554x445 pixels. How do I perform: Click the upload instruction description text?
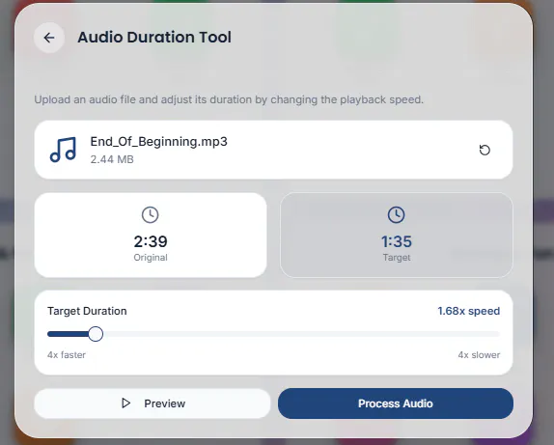pos(229,99)
